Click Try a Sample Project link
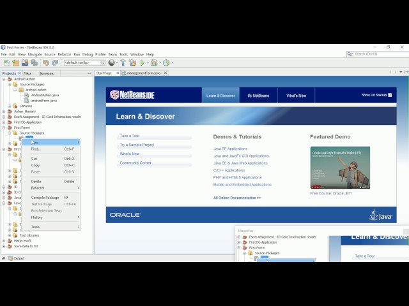The image size is (409, 306). coord(137,145)
